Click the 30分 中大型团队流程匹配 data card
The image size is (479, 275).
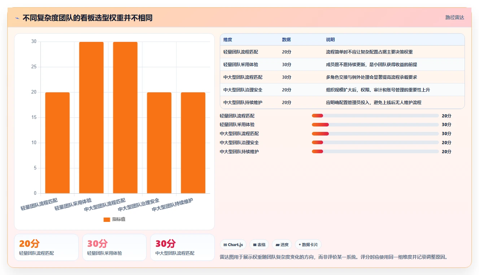183,248
